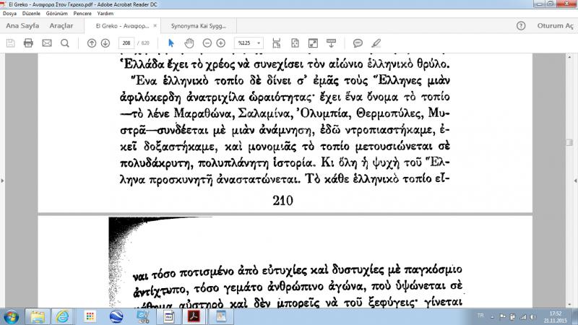Expand the left navigation pane arrow
This screenshot has height=325, width=578.
3,181
